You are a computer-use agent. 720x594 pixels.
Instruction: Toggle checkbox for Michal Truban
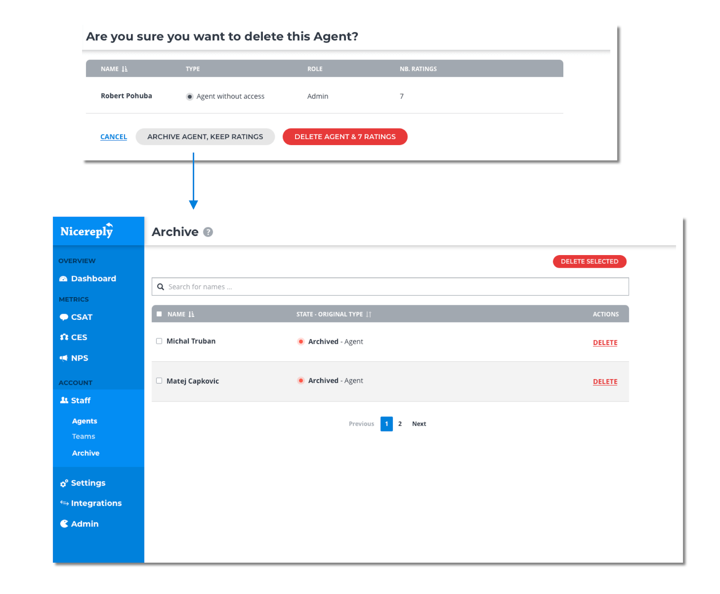pyautogui.click(x=159, y=341)
